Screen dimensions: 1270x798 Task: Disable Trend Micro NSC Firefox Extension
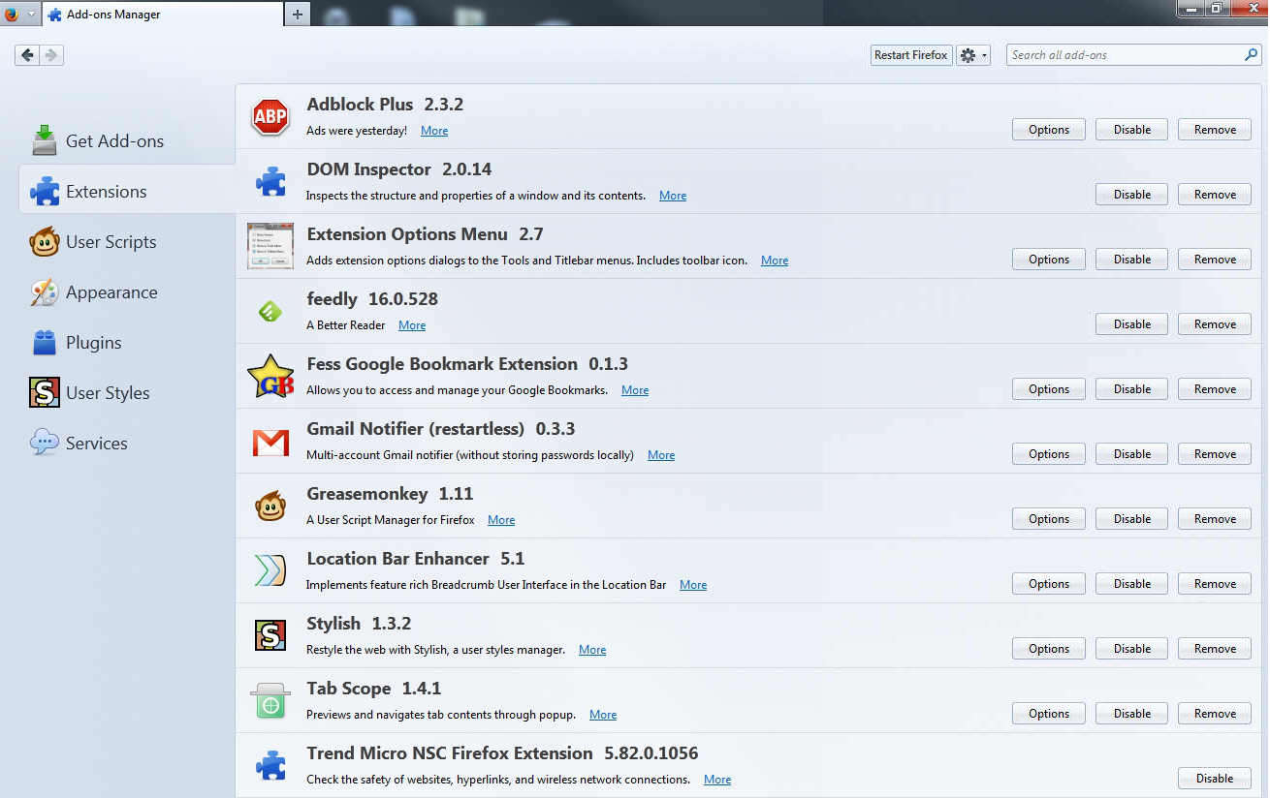click(x=1215, y=779)
